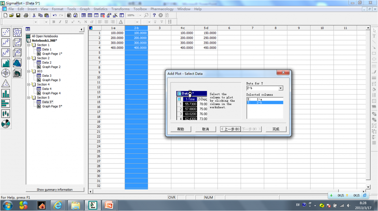Select the pie chart graph icon
This screenshot has width=378, height=211.
pos(6,124)
